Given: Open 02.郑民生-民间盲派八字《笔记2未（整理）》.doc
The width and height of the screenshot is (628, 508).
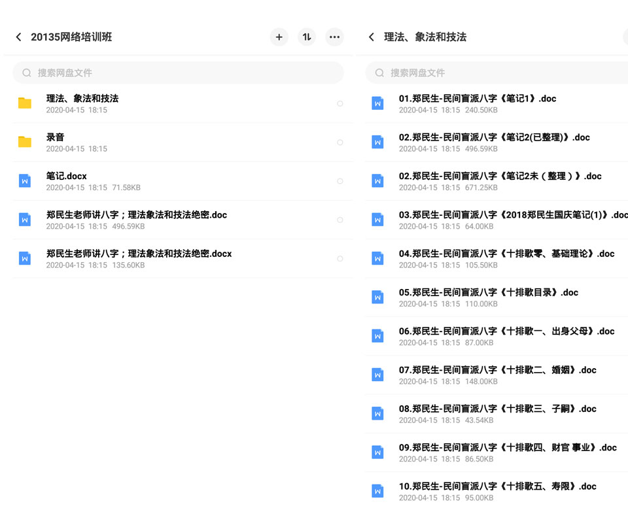Looking at the screenshot, I should [x=500, y=176].
